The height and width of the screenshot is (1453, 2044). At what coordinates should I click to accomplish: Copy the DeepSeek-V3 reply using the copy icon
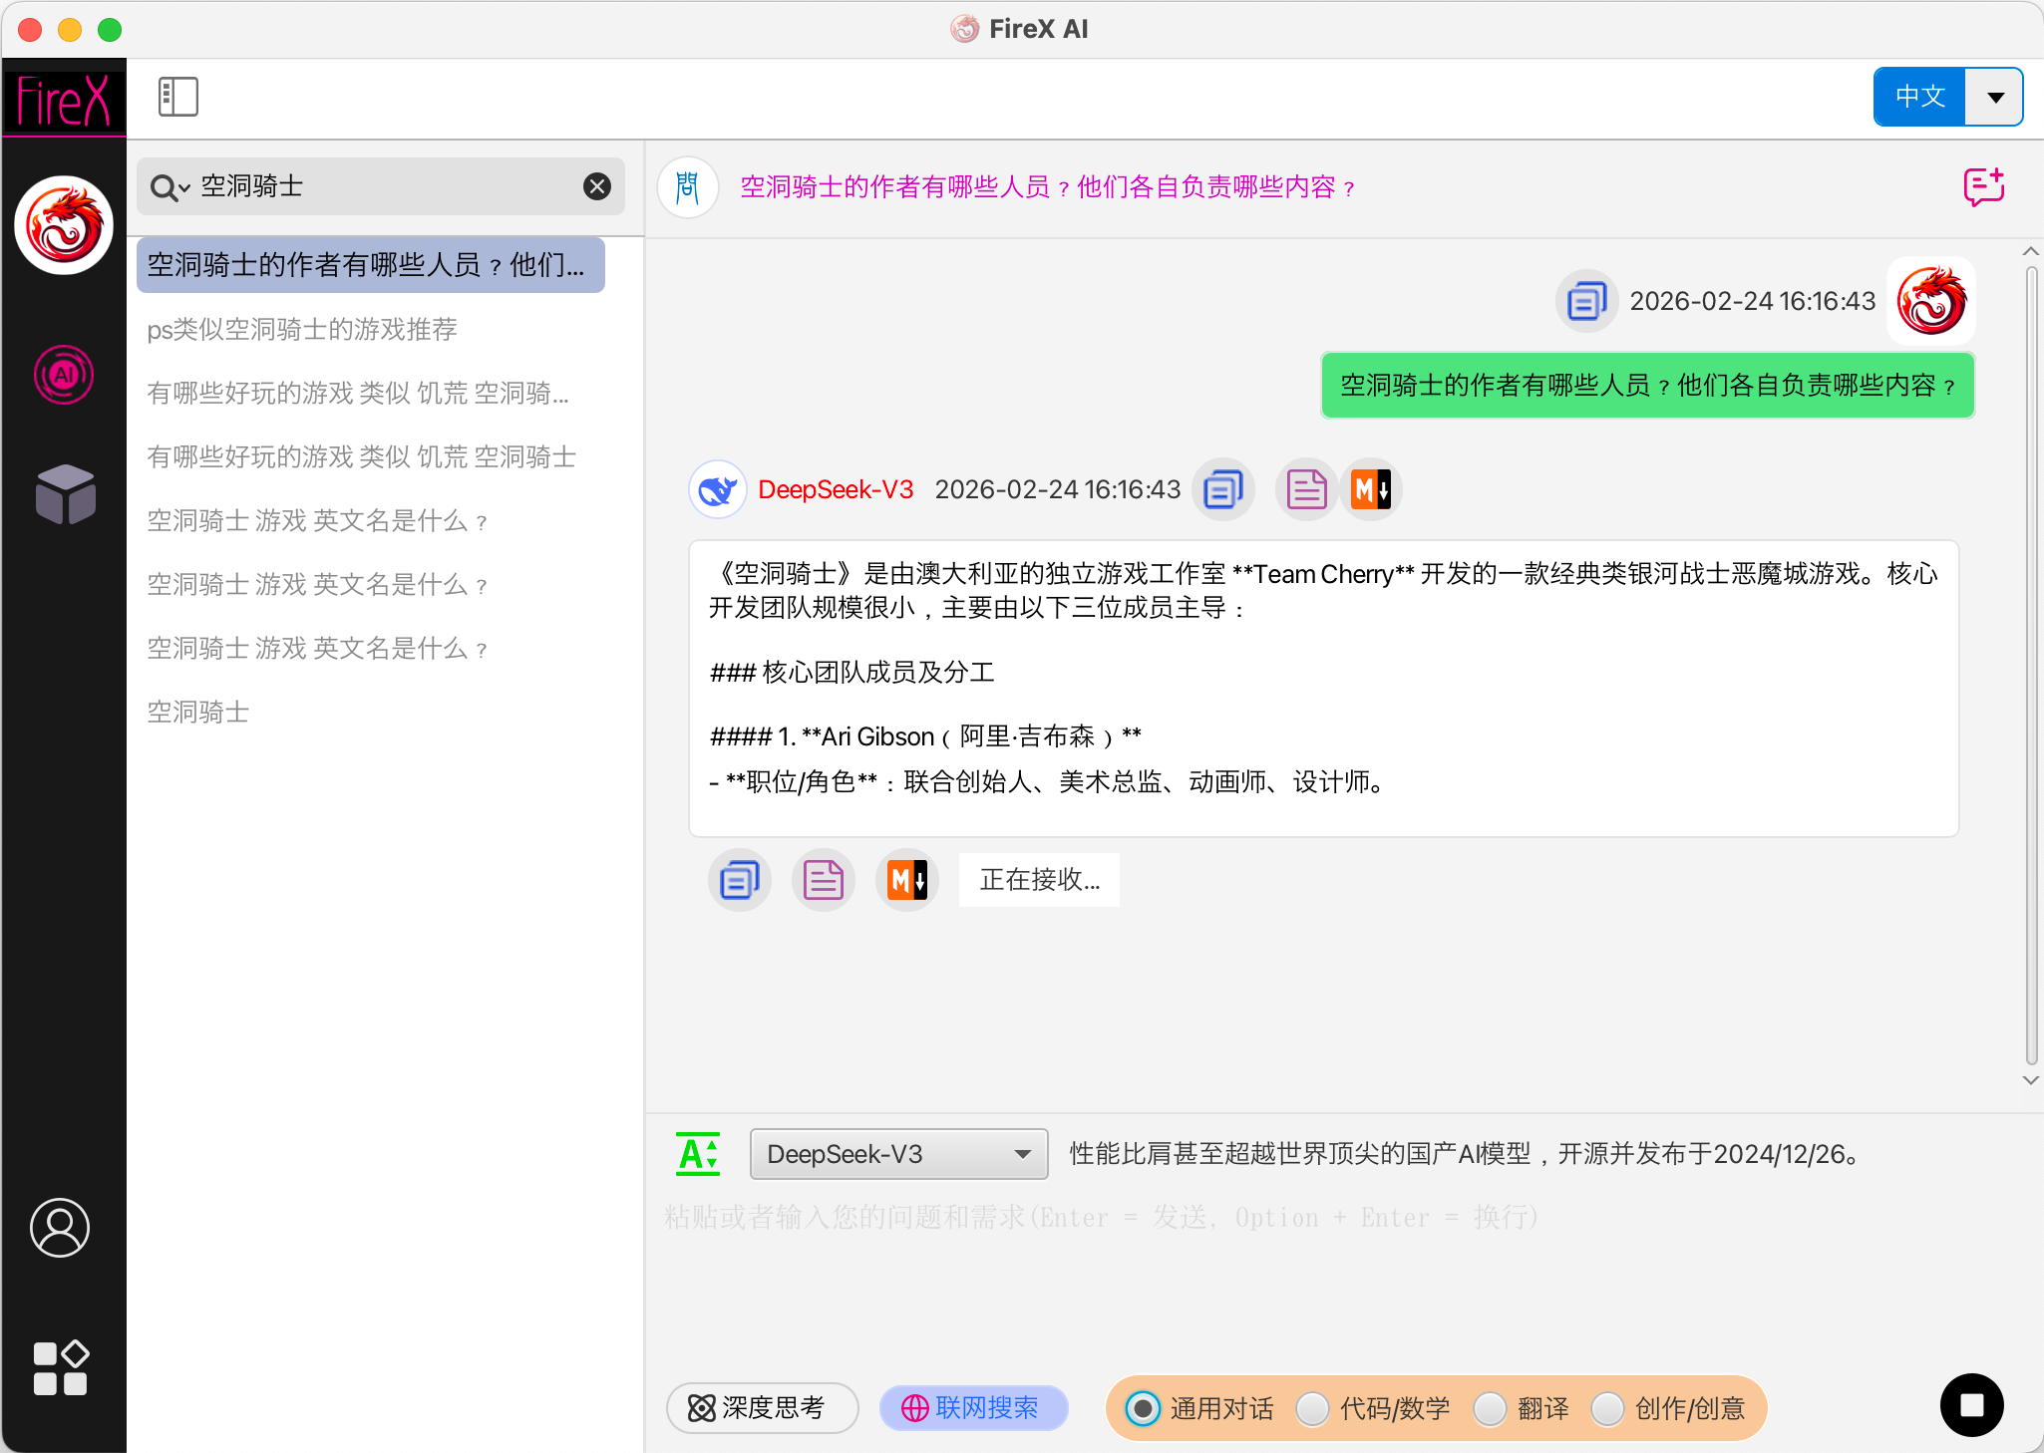[739, 880]
